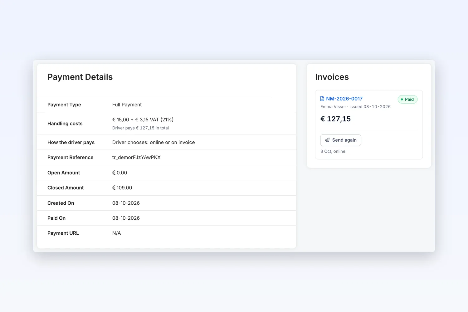This screenshot has height=312, width=468.
Task: Select the '€ 109.00' closed amount value
Action: click(122, 188)
